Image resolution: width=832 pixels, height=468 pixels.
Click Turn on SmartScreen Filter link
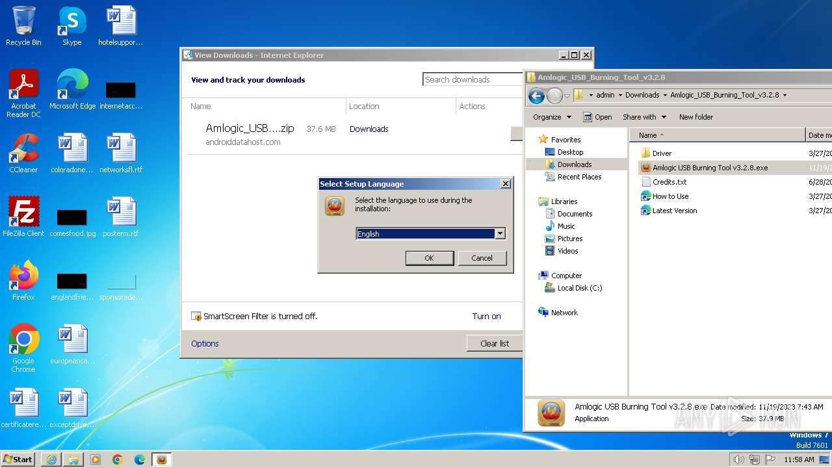[x=486, y=317]
